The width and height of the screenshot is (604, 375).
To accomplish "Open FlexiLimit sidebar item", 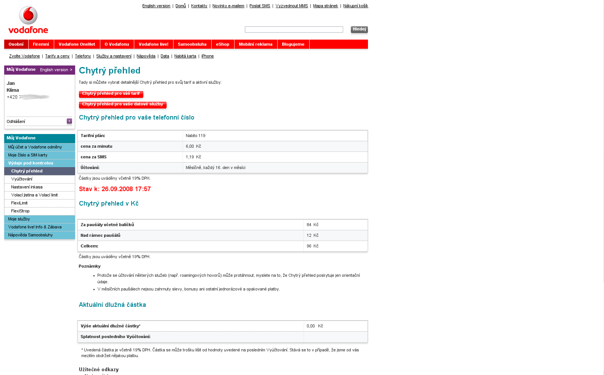I will coord(40,203).
